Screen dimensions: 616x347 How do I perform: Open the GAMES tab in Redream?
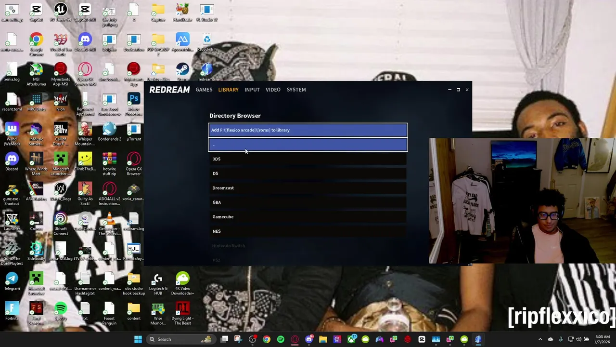coord(204,90)
